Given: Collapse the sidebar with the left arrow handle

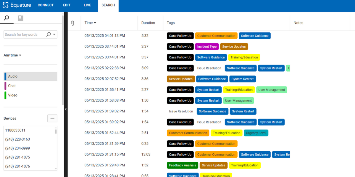Looking at the screenshot, I should coord(66,109).
